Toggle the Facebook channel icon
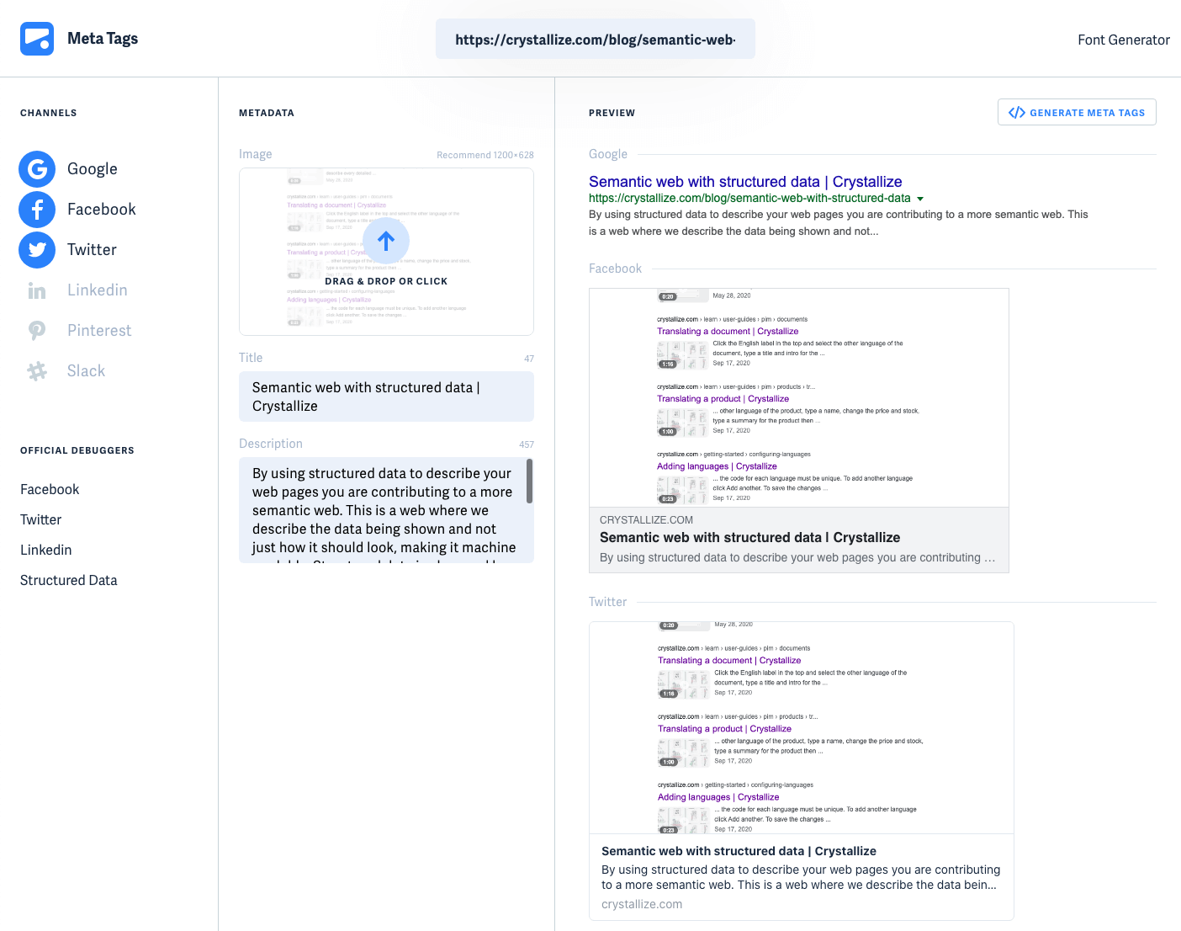The height and width of the screenshot is (931, 1181). (37, 210)
